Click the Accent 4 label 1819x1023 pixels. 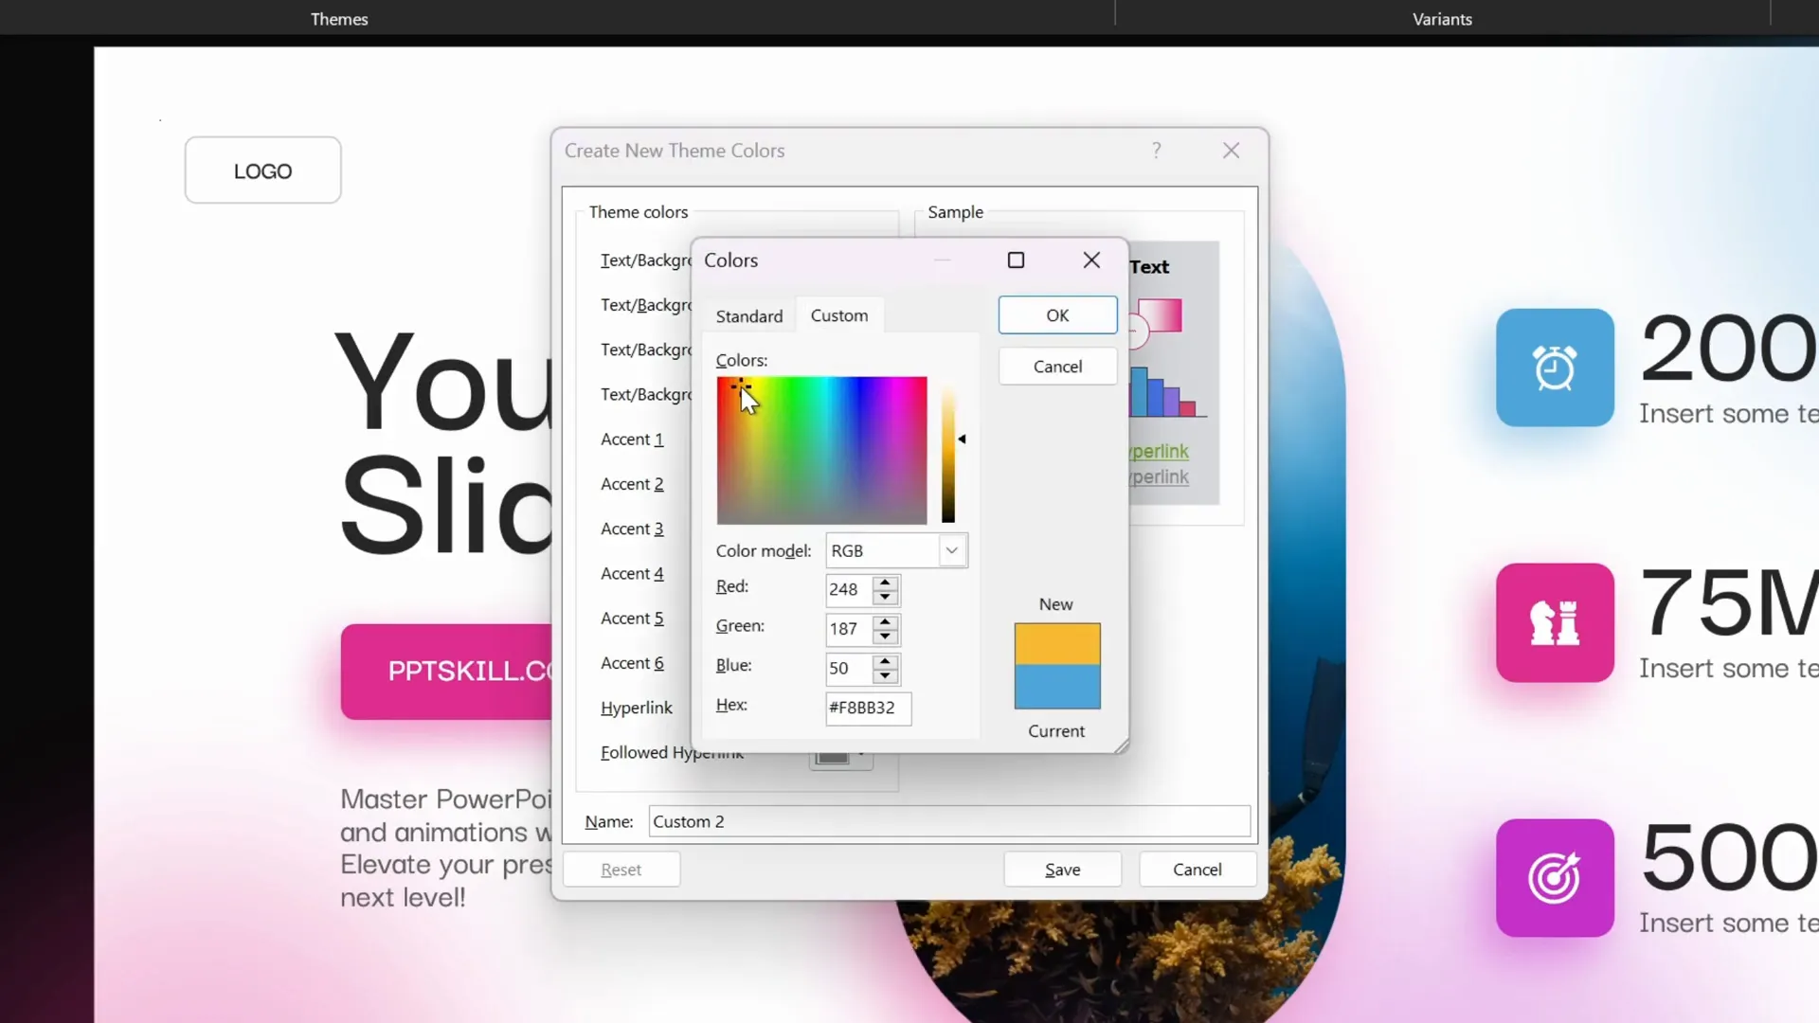pos(632,573)
